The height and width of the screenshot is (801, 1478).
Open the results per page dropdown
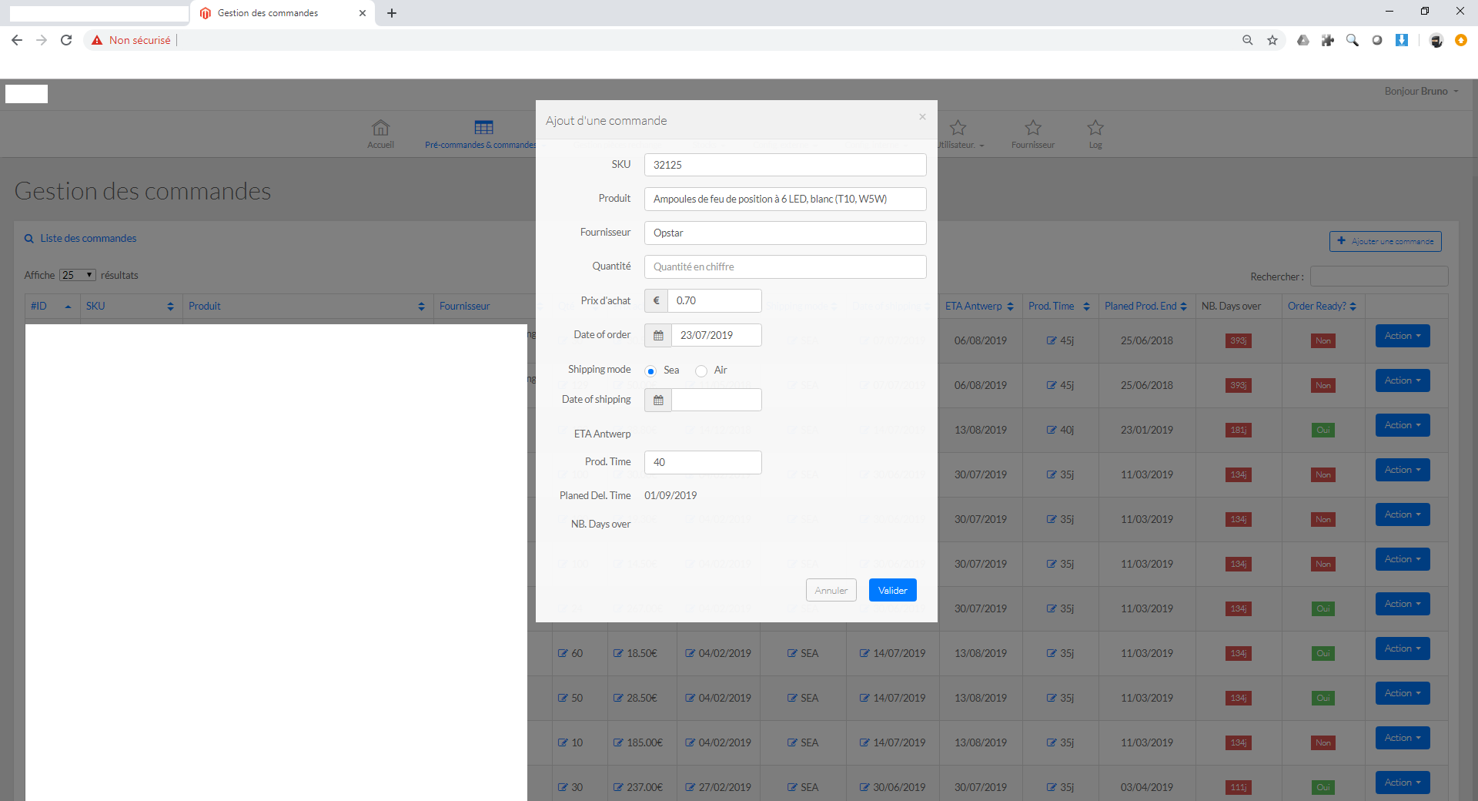[x=78, y=275]
